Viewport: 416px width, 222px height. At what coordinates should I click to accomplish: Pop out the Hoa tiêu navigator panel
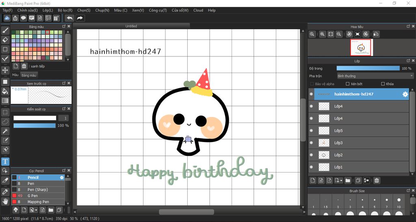408,26
